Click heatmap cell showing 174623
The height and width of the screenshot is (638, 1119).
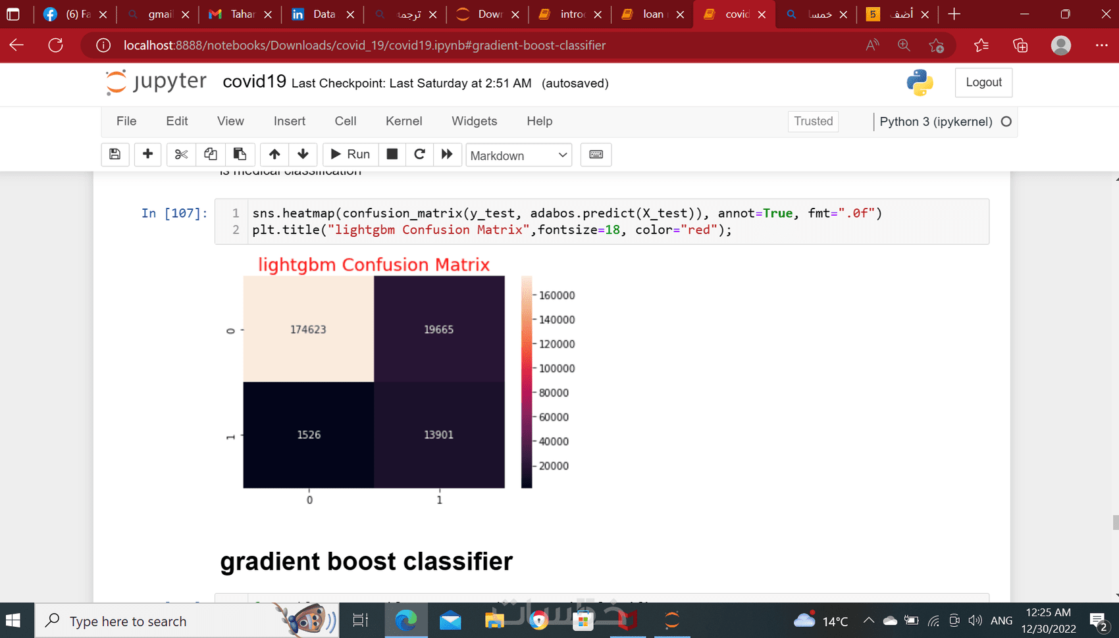coord(308,329)
